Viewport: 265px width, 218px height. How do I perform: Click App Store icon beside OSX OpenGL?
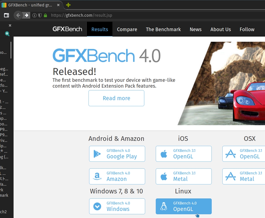click(231, 154)
